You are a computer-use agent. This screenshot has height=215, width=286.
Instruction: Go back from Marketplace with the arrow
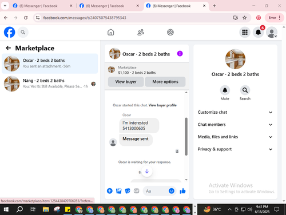point(9,48)
